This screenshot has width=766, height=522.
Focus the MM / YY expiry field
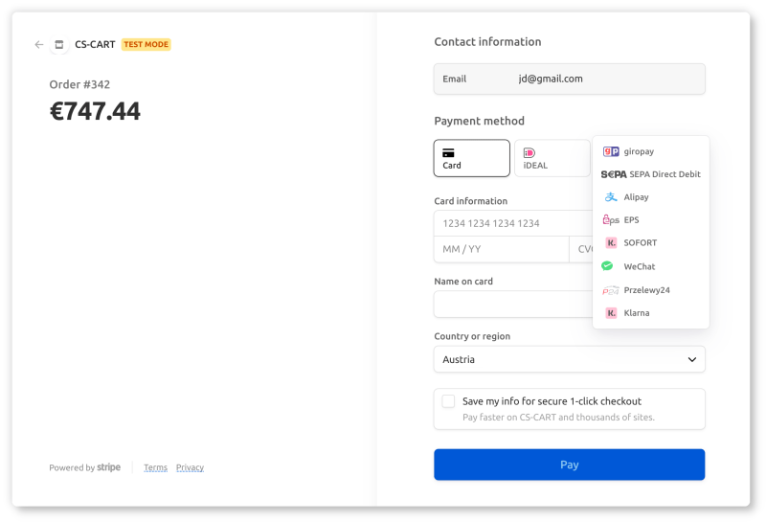501,249
